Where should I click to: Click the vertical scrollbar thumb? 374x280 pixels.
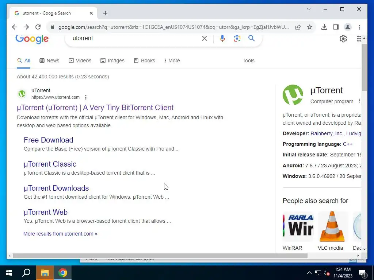[x=364, y=67]
